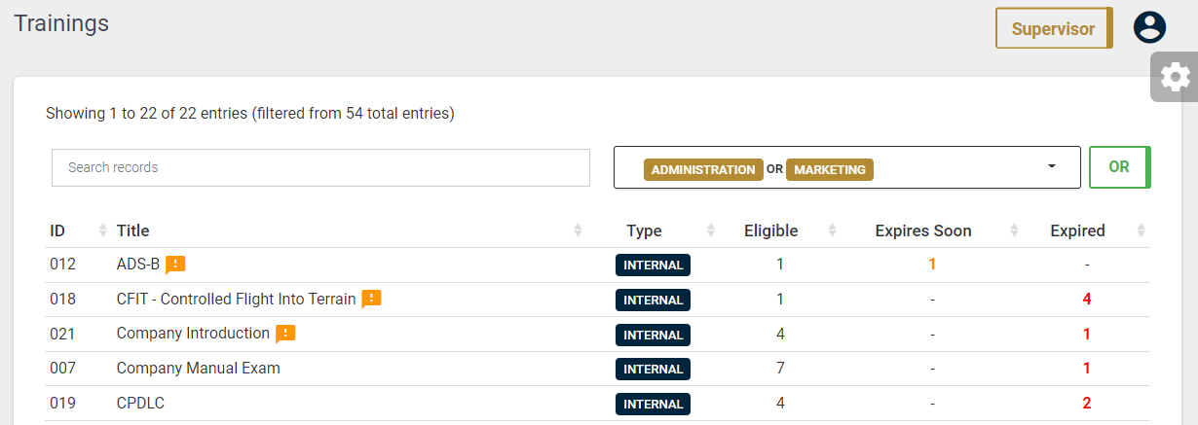Toggle the OR filter mode button
The height and width of the screenshot is (425, 1198).
pyautogui.click(x=1120, y=167)
